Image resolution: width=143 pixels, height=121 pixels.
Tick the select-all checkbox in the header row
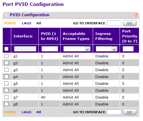coord(7,49)
